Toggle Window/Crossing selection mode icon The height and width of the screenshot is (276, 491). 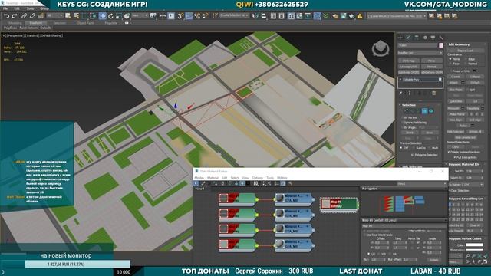[93, 16]
